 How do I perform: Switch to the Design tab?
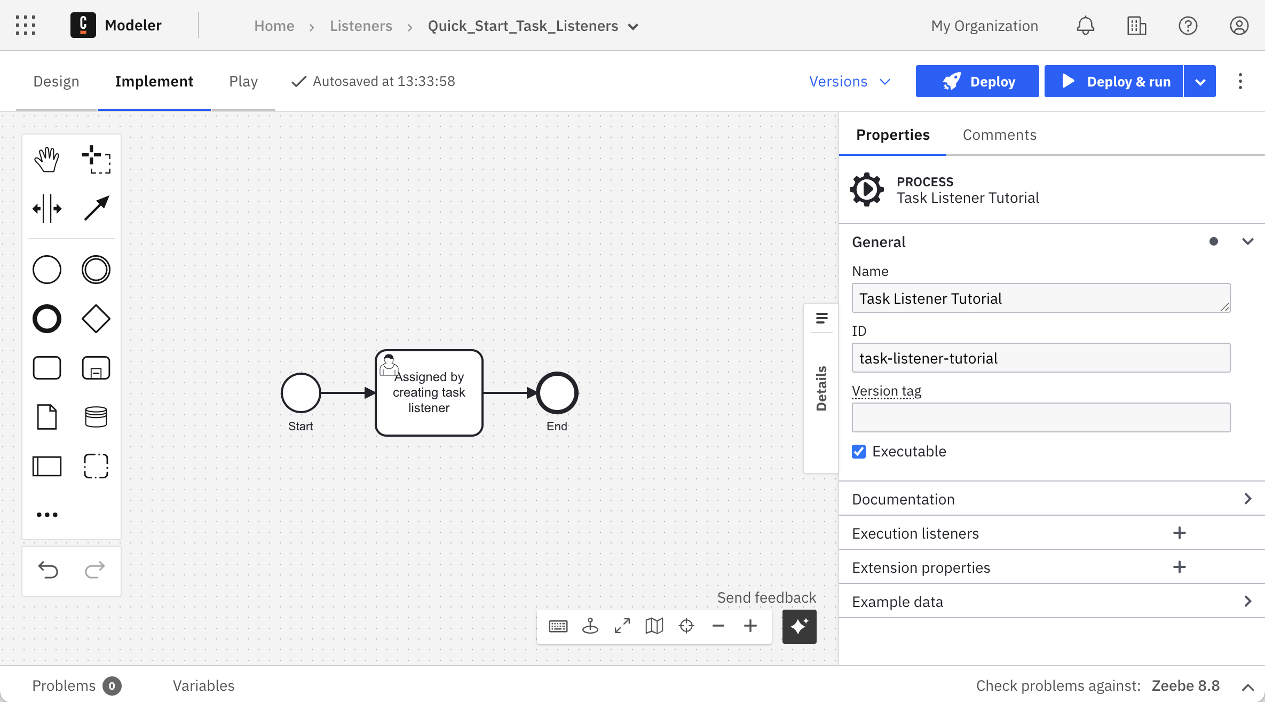pyautogui.click(x=56, y=81)
